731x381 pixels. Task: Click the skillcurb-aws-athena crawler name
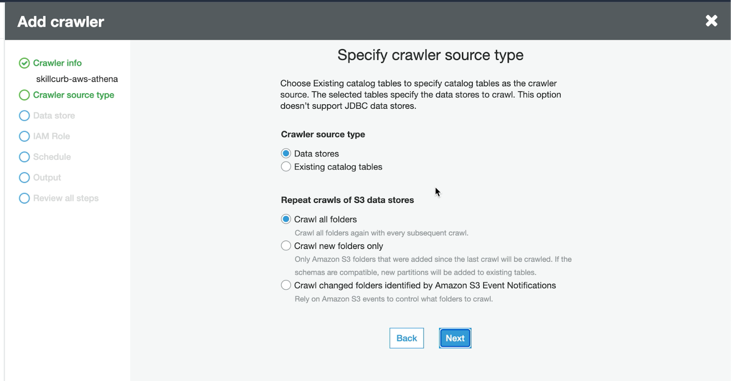tap(77, 79)
